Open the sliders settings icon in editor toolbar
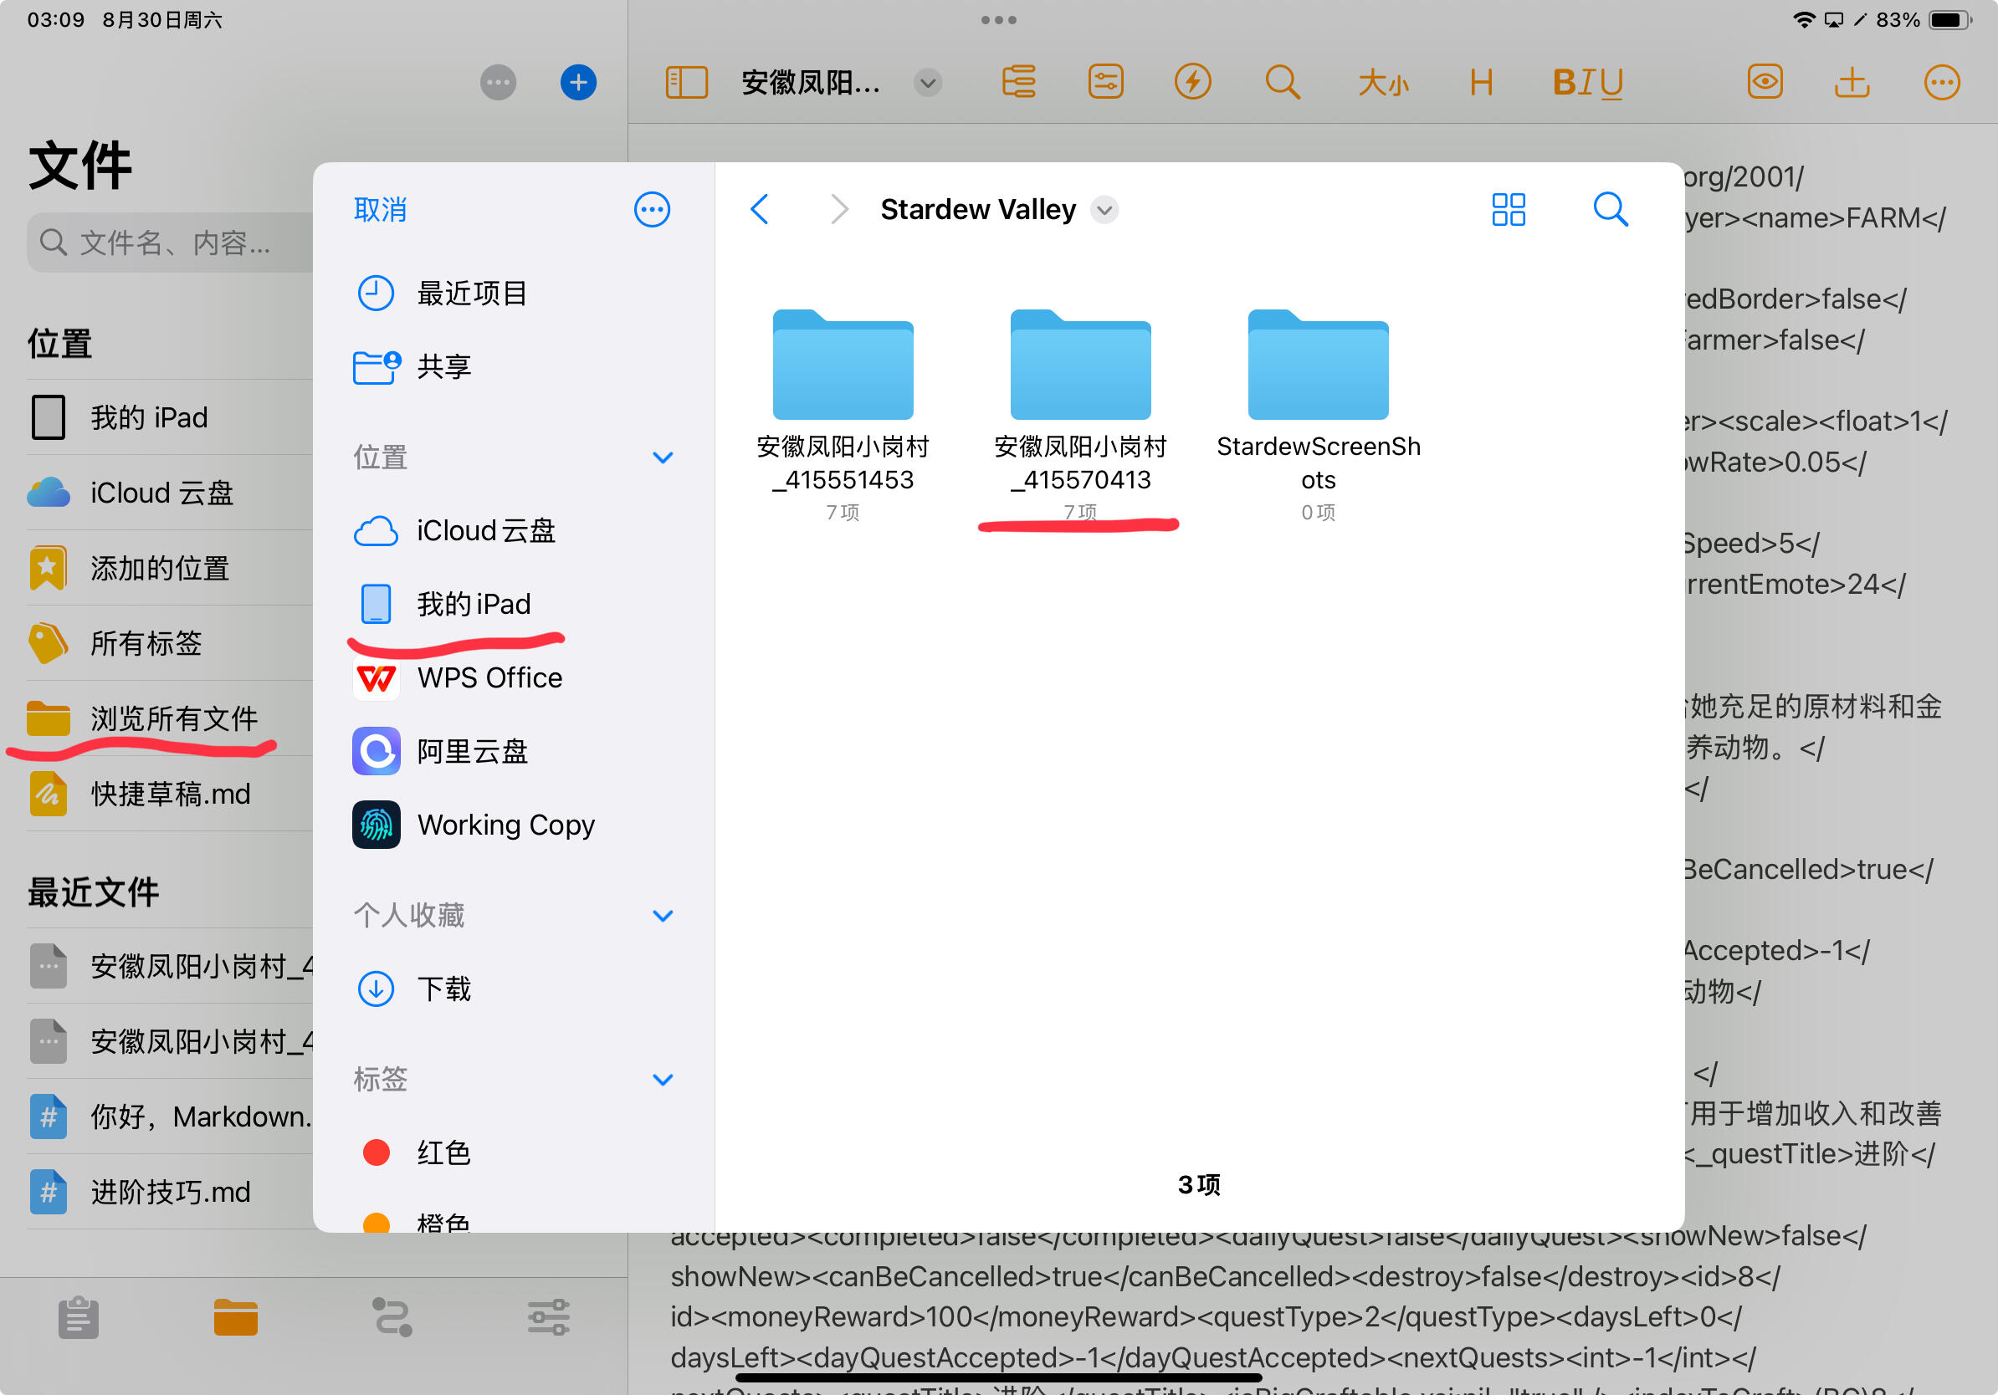Viewport: 1998px width, 1395px height. [x=1105, y=83]
